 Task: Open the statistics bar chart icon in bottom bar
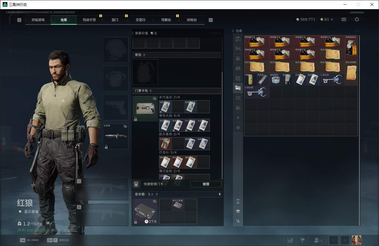click(290, 240)
